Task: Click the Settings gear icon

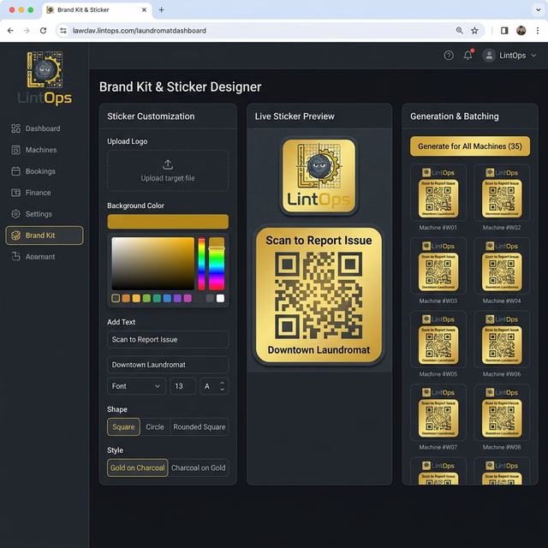Action: pos(15,214)
